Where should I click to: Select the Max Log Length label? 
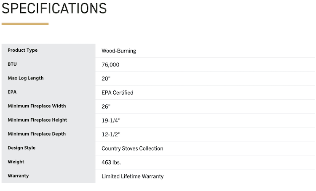coord(25,78)
